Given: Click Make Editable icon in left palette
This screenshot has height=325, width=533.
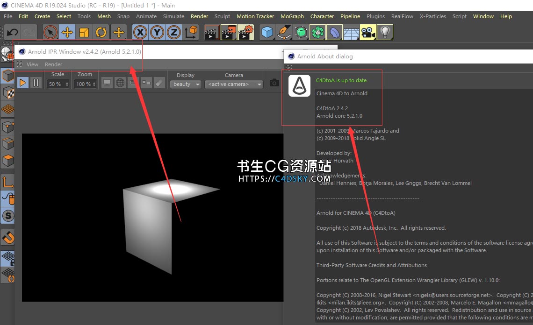Looking at the screenshot, I should [7, 54].
